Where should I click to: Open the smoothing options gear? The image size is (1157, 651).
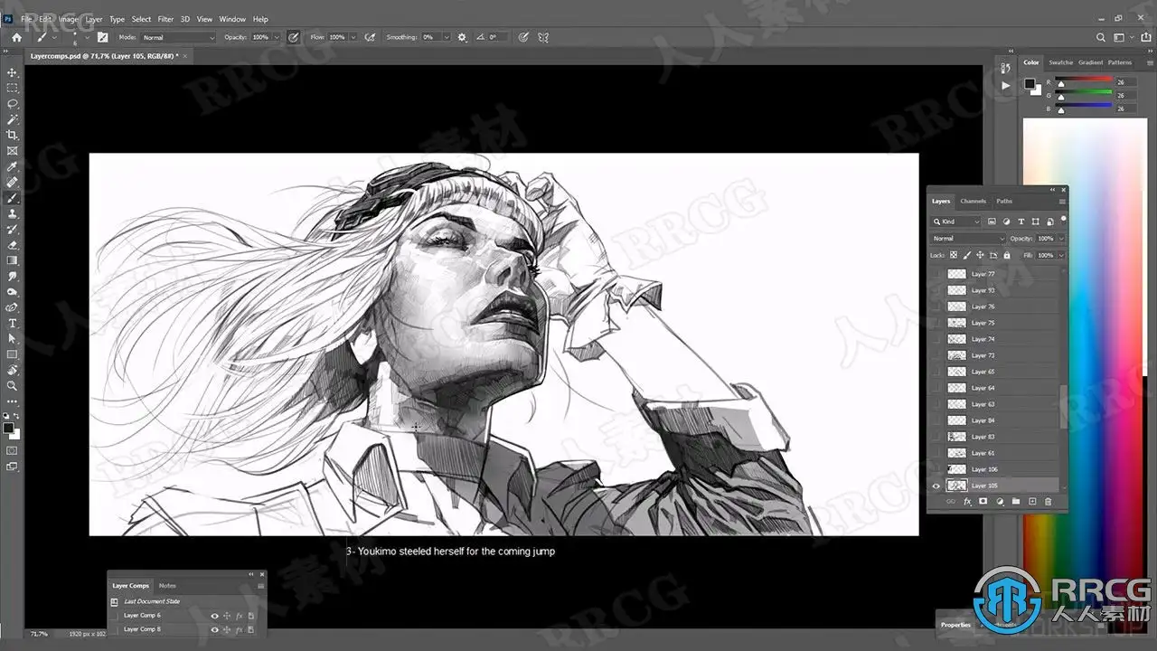(462, 37)
